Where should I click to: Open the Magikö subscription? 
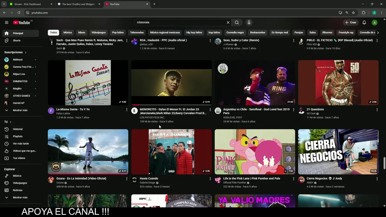[20, 89]
